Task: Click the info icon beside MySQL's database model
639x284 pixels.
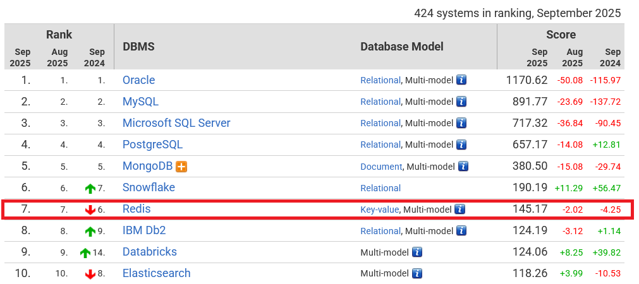Action: [461, 102]
